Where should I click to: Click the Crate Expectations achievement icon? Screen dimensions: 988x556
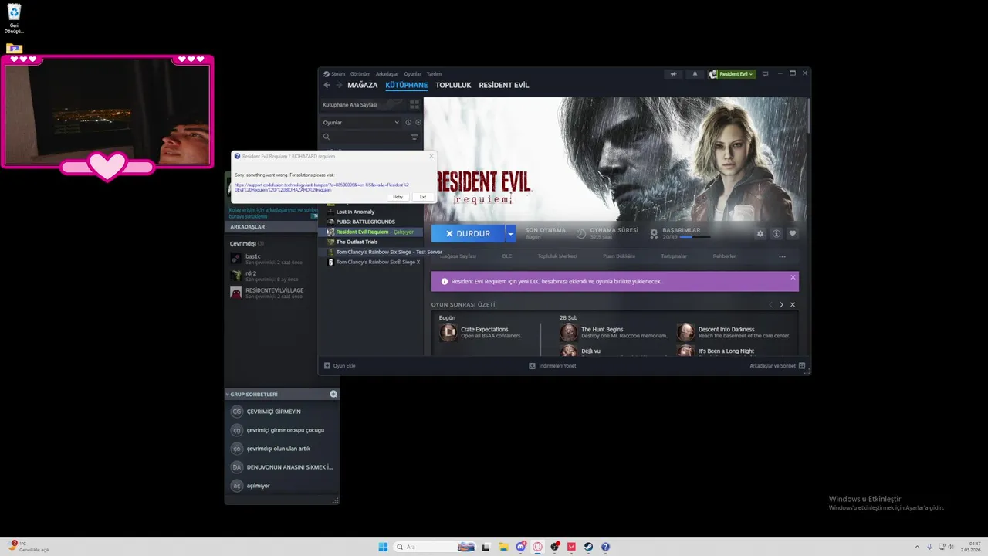coord(448,332)
